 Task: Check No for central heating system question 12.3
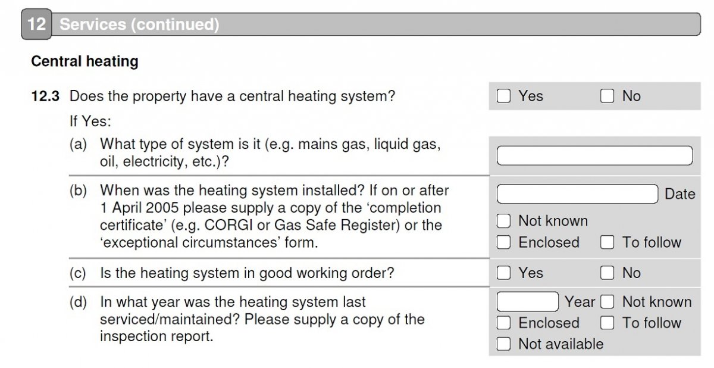[607, 96]
